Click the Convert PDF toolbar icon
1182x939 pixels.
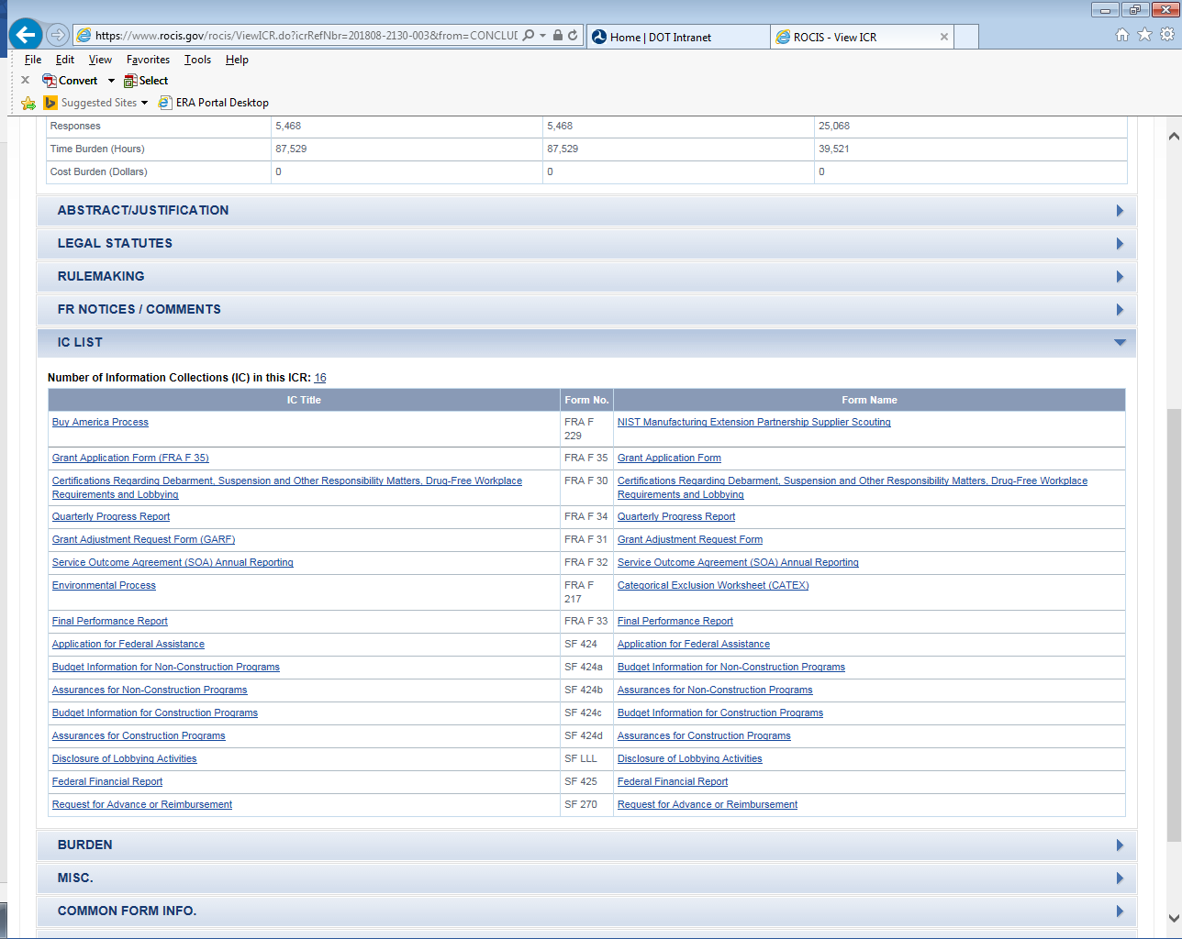(50, 81)
